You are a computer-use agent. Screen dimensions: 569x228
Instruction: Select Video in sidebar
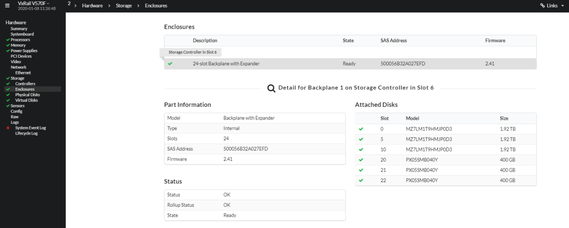point(16,62)
